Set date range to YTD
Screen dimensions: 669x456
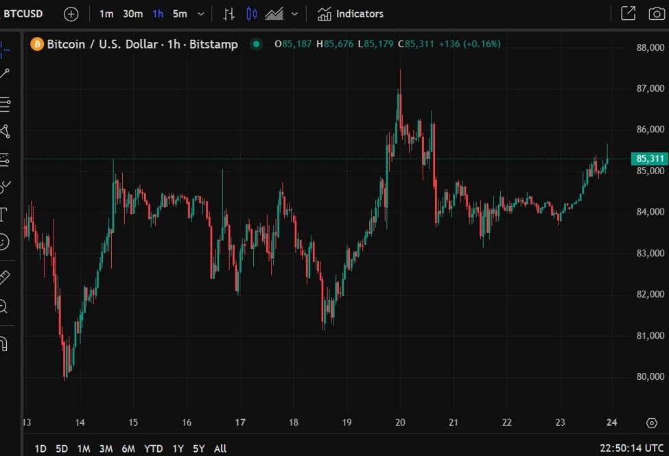tap(153, 448)
